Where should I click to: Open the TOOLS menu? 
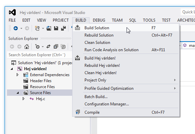149,20
